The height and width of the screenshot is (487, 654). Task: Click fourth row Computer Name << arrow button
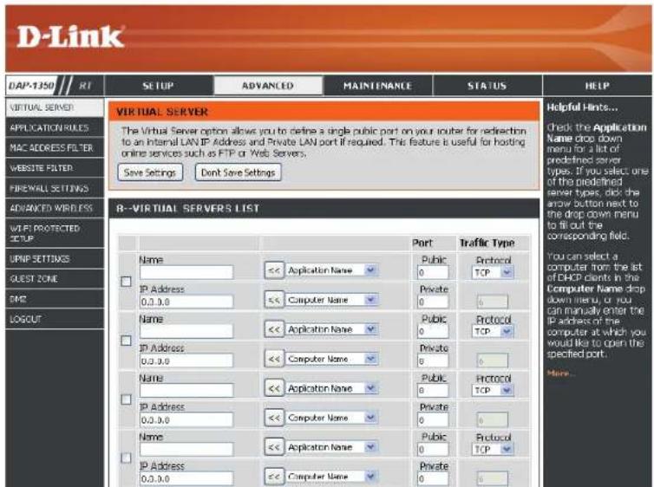pos(274,477)
